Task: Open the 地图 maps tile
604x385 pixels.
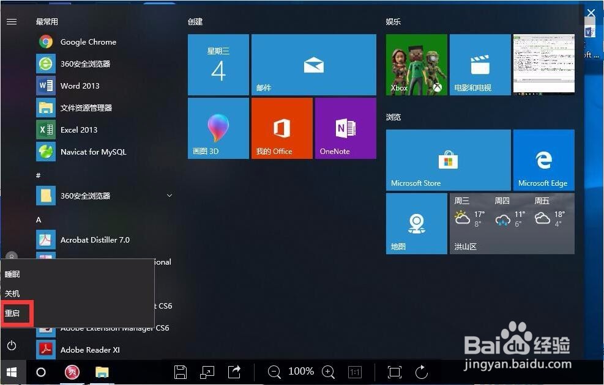Action: pos(416,224)
